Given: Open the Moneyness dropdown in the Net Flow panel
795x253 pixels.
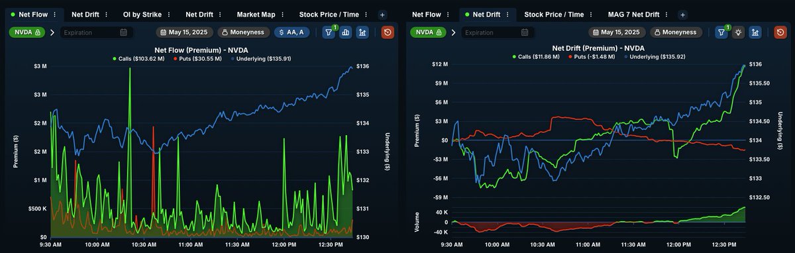Looking at the screenshot, I should point(243,32).
